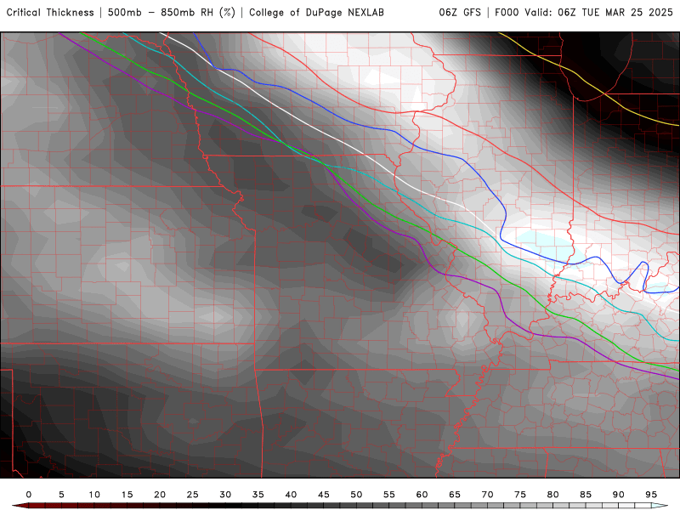Viewport: 680px width, 510px height.
Task: Click the colorbar label "80"
Action: (553, 495)
